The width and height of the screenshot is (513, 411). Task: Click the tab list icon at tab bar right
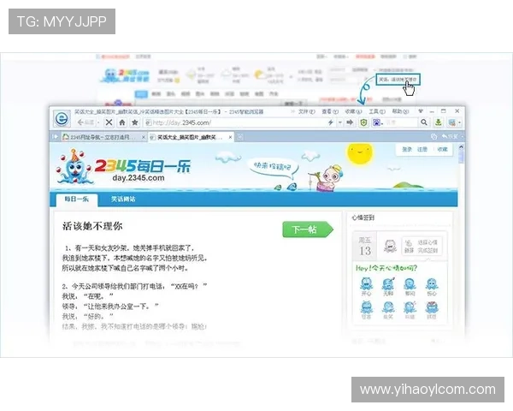pyautogui.click(x=433, y=137)
